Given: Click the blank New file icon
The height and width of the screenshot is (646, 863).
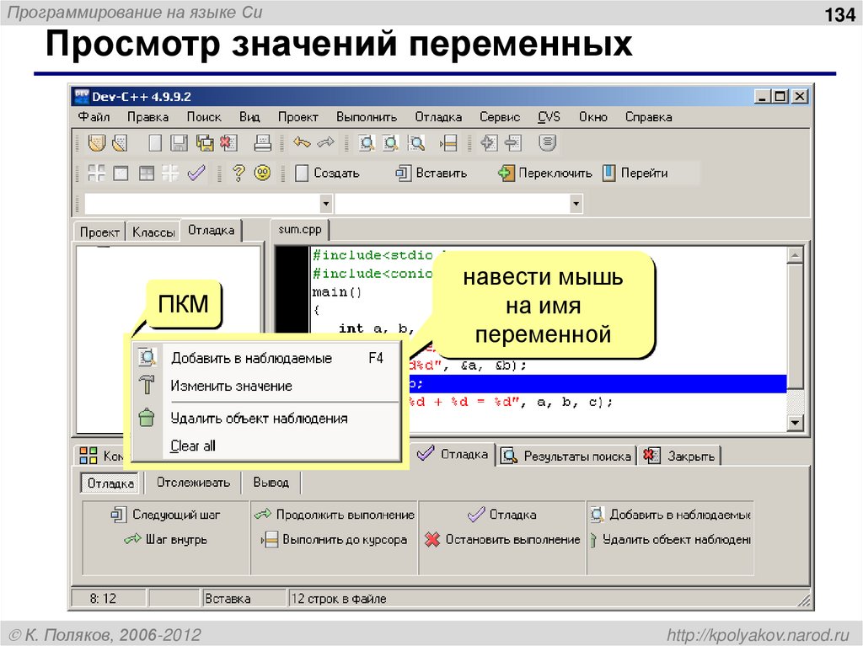Looking at the screenshot, I should (155, 144).
